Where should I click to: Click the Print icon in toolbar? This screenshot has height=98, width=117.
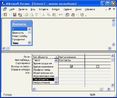26,15
